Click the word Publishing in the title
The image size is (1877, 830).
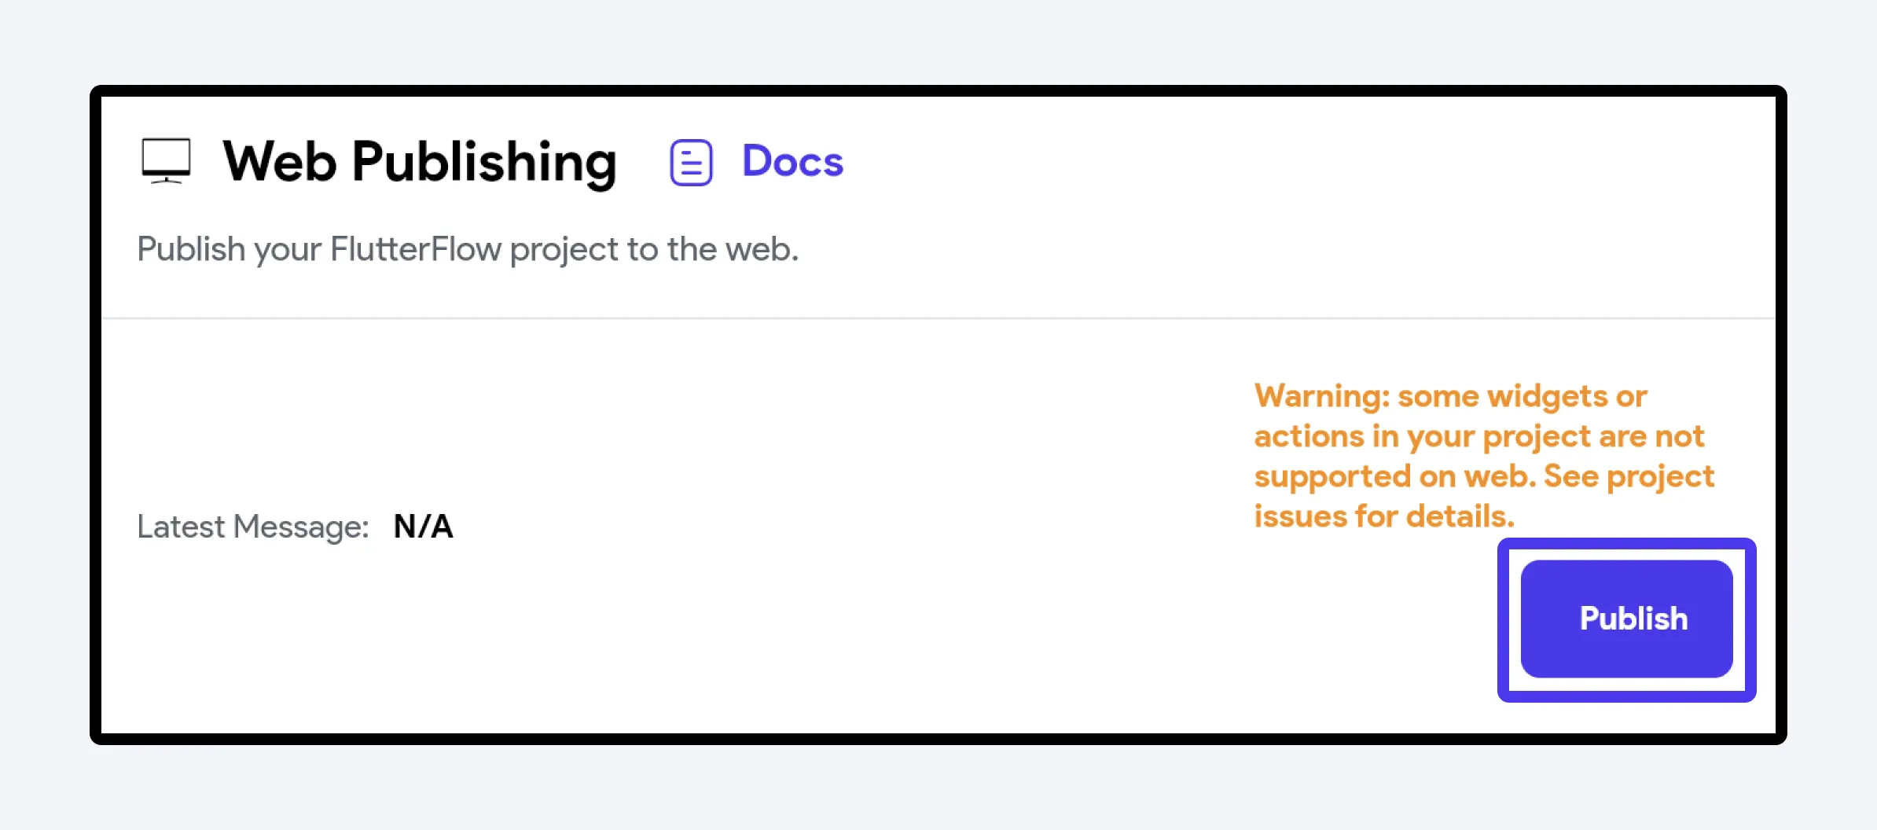coord(484,163)
